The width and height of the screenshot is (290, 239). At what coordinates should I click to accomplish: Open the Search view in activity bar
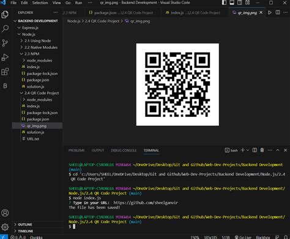(x=5, y=29)
